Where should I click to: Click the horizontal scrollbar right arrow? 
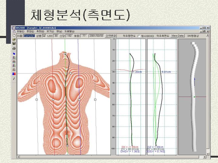point(204,157)
